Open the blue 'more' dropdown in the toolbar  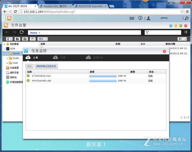[x=43, y=39]
